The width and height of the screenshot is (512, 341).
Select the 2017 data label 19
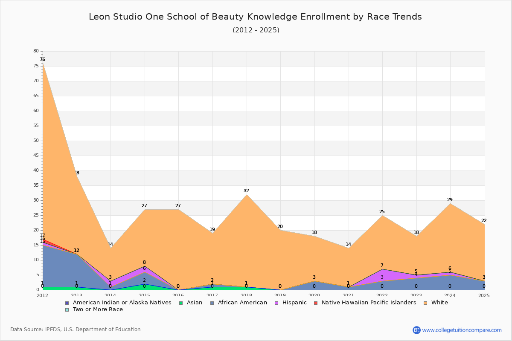click(212, 229)
